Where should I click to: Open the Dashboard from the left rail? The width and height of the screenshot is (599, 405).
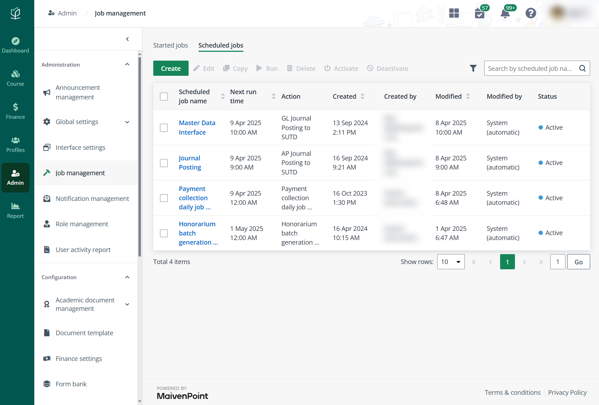15,45
